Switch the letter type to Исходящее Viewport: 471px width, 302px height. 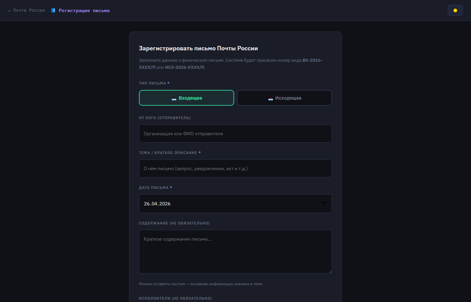pos(284,98)
